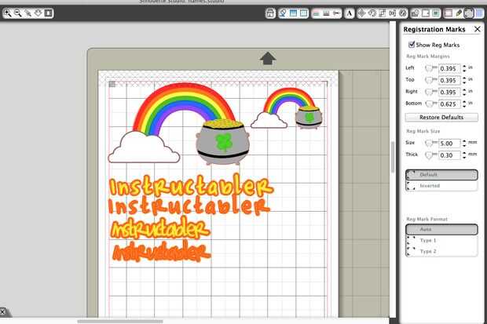487x324 pixels.
Task: Open the Fill Pattern window
Action: (303, 13)
